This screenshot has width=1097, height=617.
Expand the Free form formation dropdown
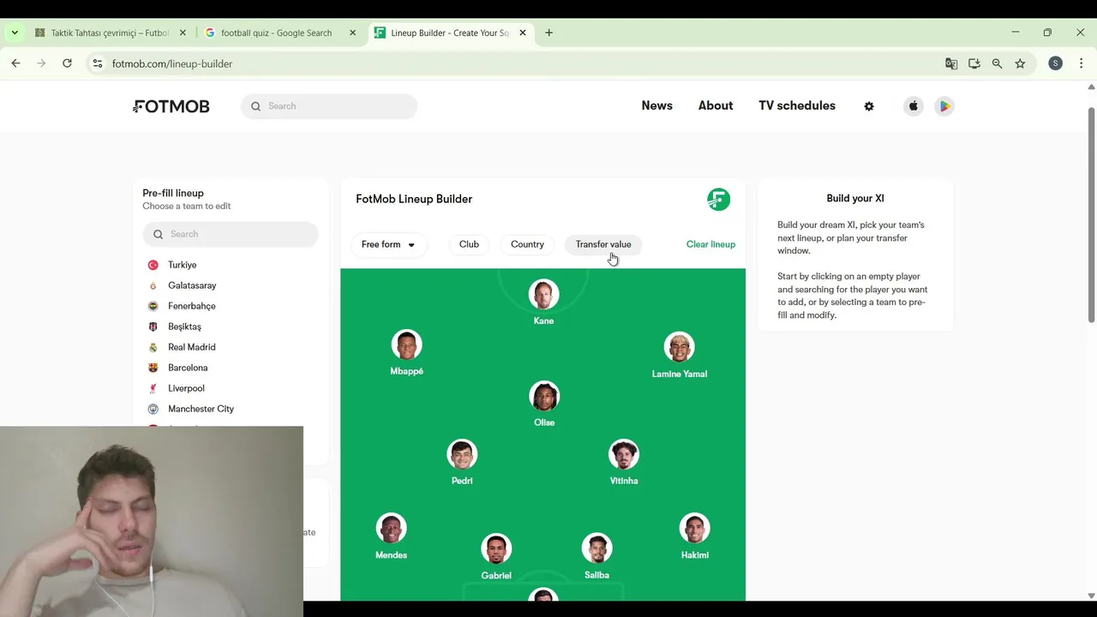388,244
